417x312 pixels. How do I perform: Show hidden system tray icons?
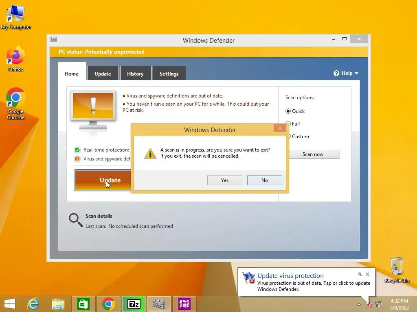coord(359,304)
